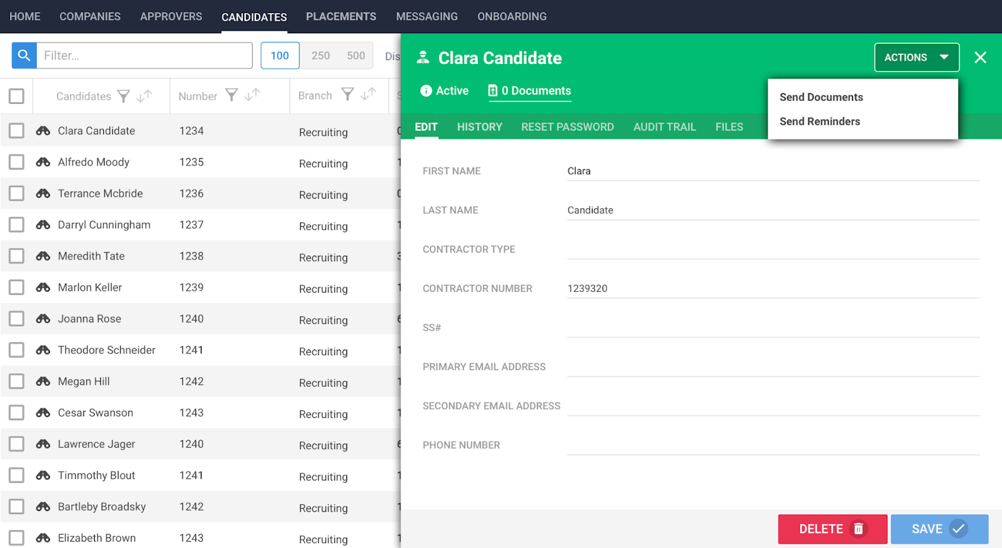
Task: Sort the Number column using arrows icon
Action: 252,95
